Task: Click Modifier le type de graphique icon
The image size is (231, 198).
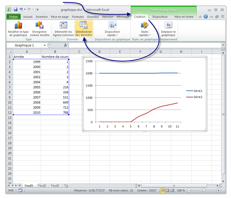Action: coord(18,25)
